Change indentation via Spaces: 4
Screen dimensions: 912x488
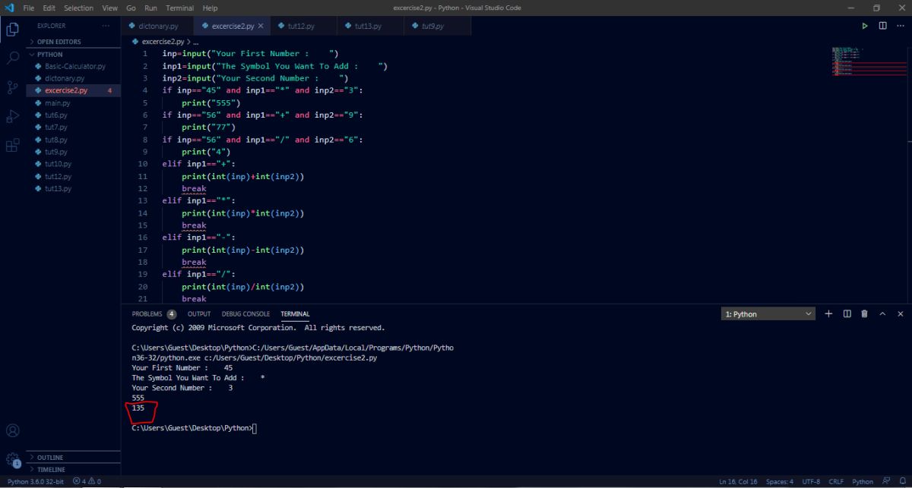780,481
